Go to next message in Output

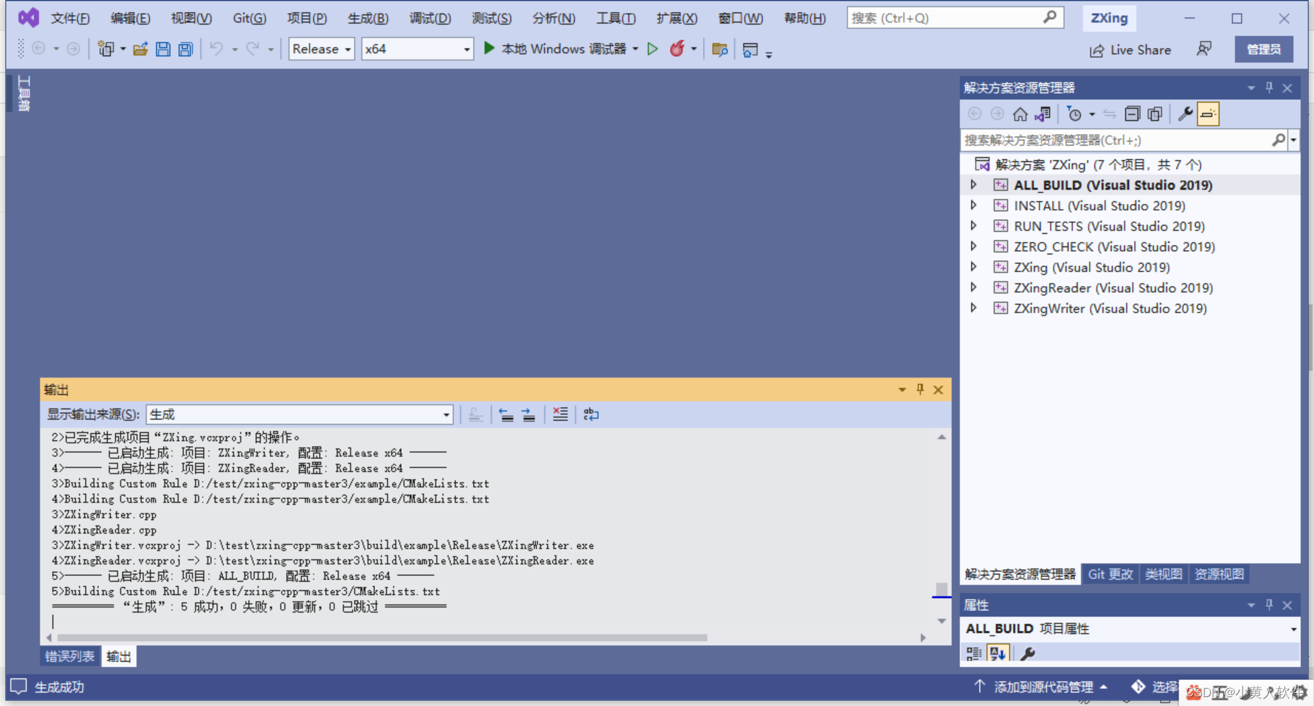coord(528,415)
